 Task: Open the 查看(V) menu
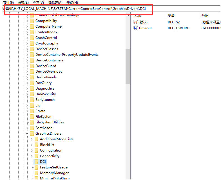[38, 3]
